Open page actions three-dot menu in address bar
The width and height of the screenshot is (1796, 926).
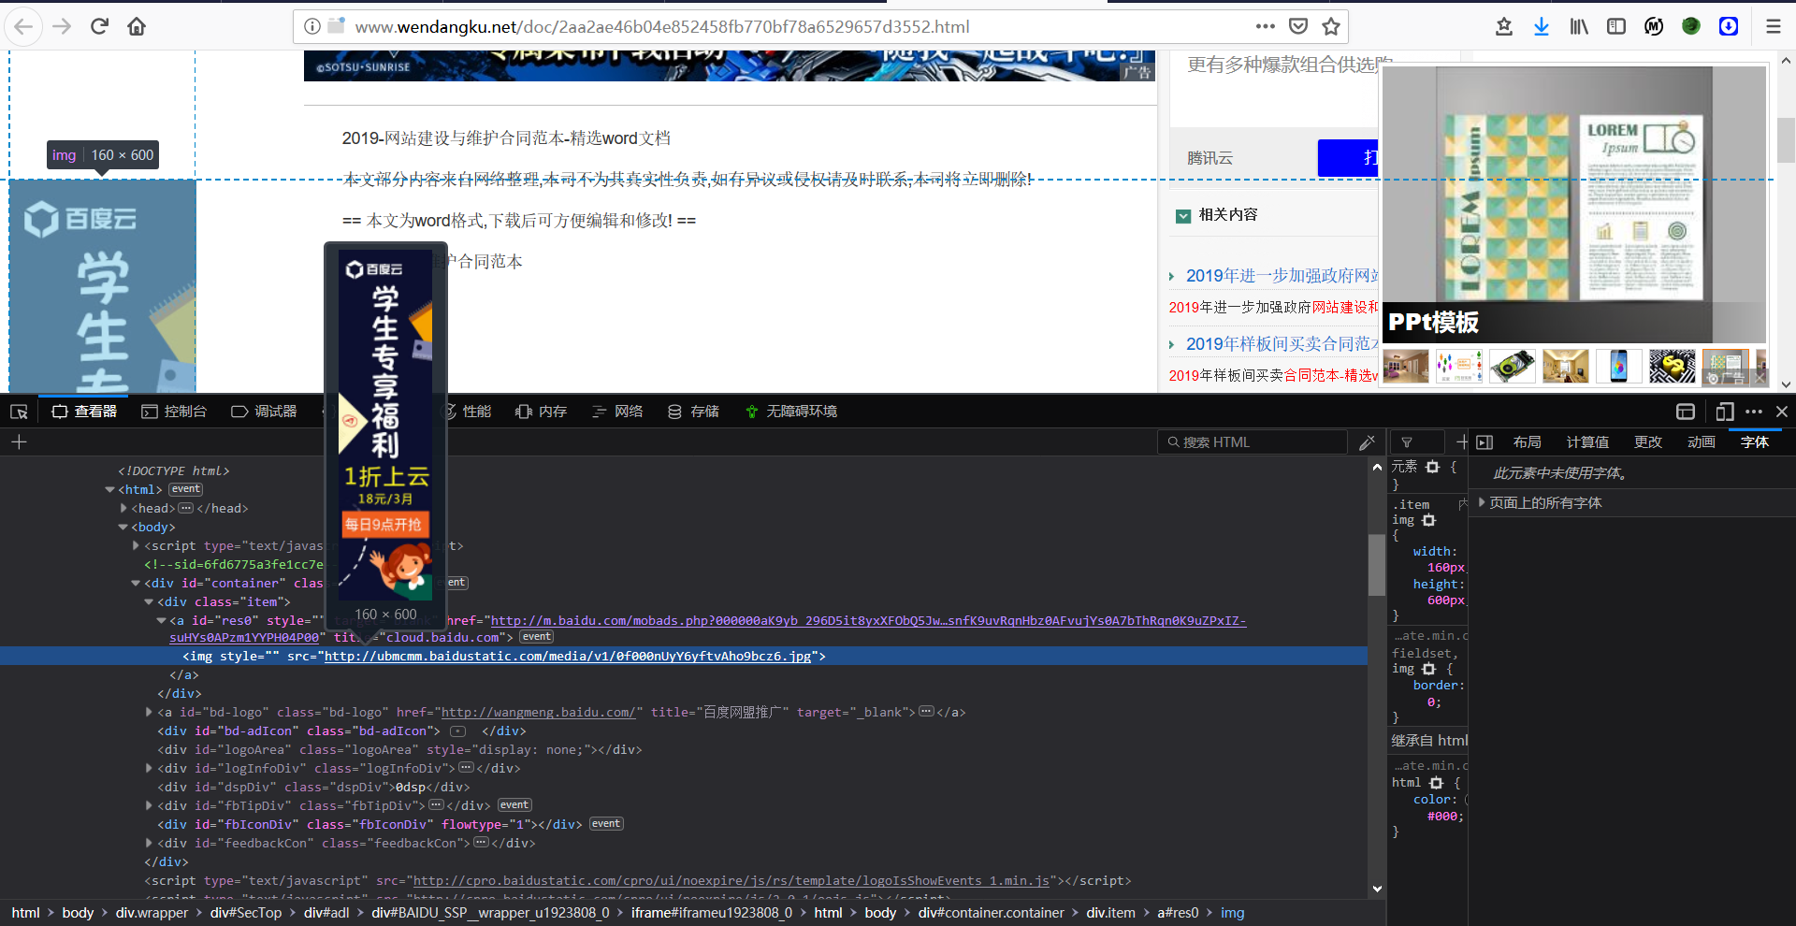coord(1266,26)
